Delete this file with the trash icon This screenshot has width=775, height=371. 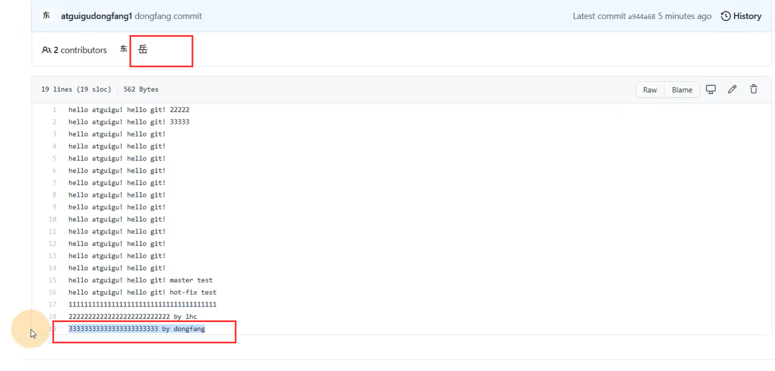[x=753, y=89]
